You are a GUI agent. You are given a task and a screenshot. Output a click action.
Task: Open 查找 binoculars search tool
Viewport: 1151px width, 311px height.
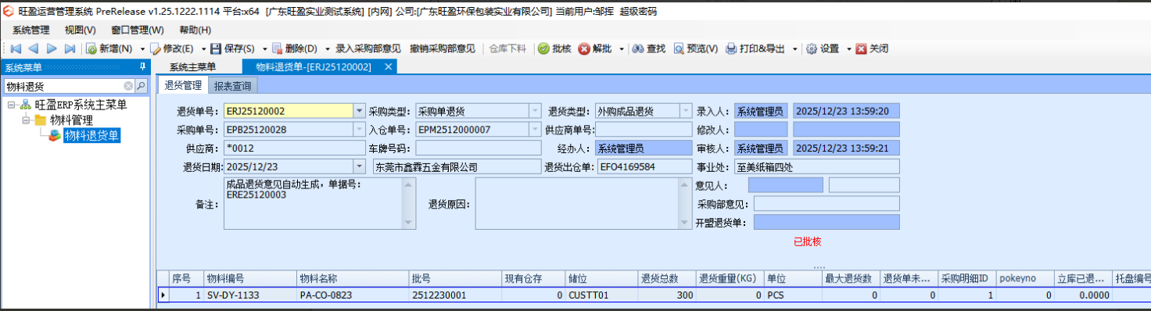[x=638, y=48]
